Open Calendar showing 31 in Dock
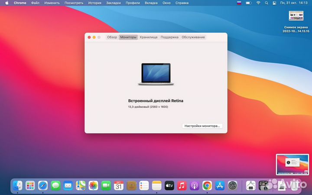This screenshot has height=195, width=312. [x=119, y=185]
